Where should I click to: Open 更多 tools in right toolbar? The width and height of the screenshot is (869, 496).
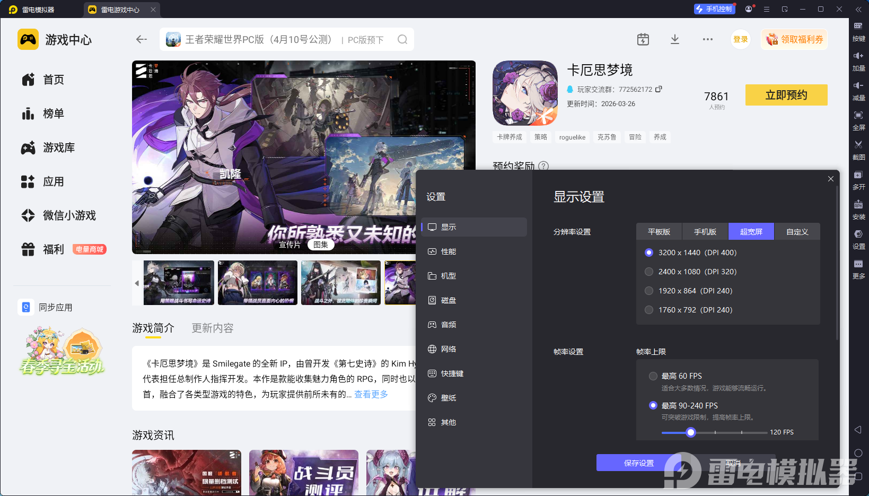[858, 269]
